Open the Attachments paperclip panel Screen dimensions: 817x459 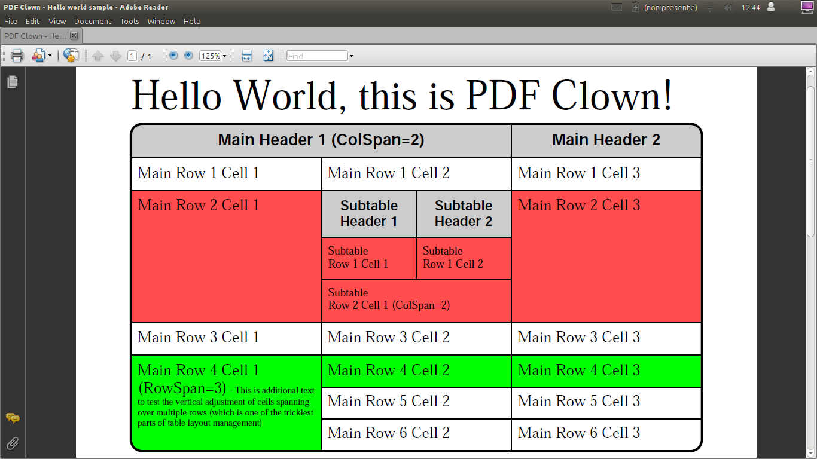13,443
